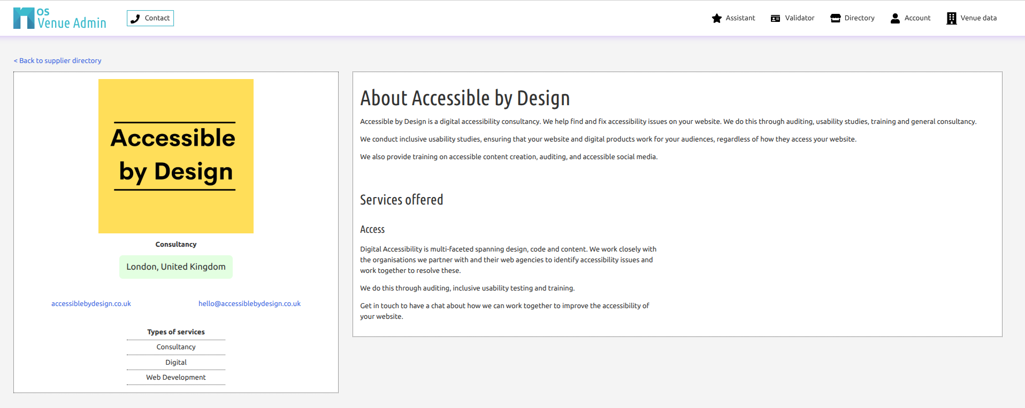This screenshot has height=408, width=1025.
Task: Click the Types of services heading
Action: [176, 332]
